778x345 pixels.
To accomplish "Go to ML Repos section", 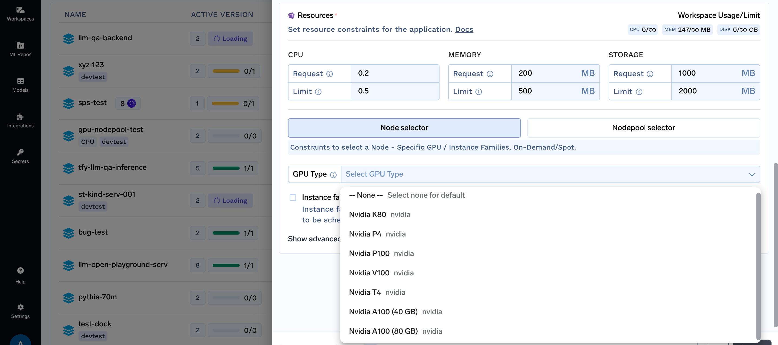I will (20, 49).
